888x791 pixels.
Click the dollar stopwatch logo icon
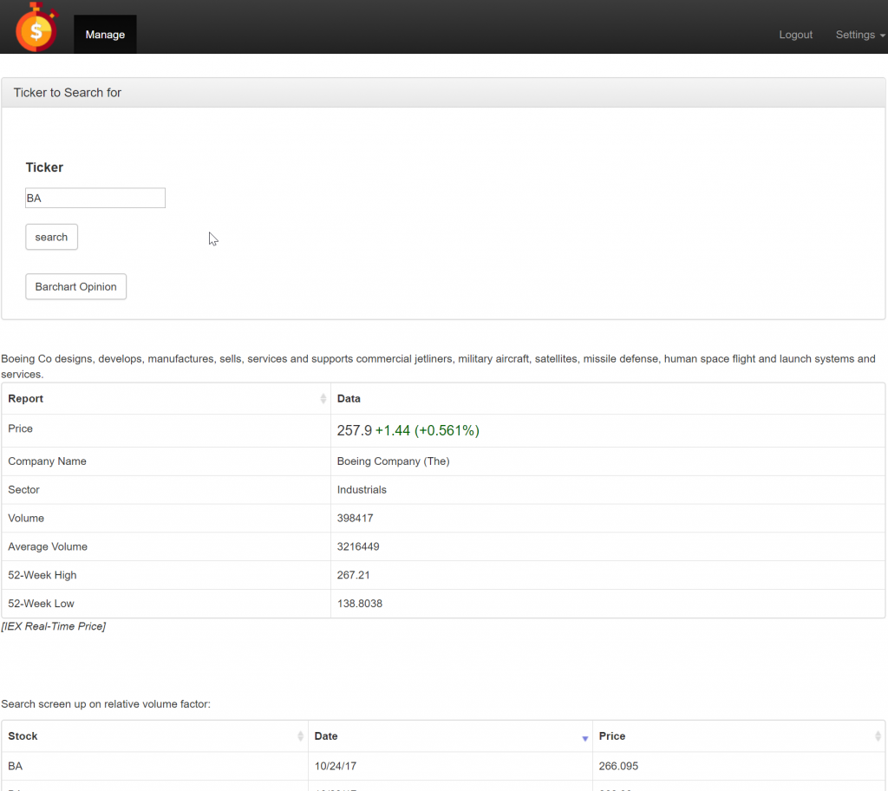click(x=36, y=28)
